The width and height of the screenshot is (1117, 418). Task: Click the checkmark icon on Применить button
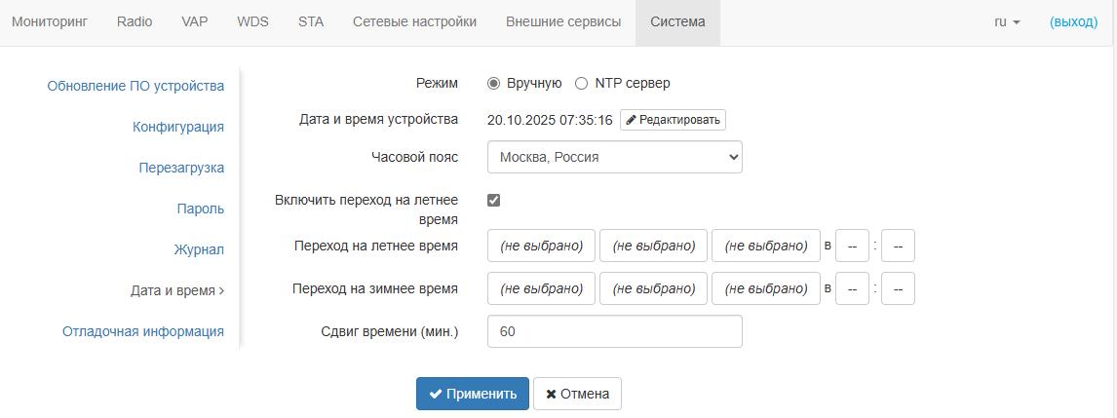point(436,395)
